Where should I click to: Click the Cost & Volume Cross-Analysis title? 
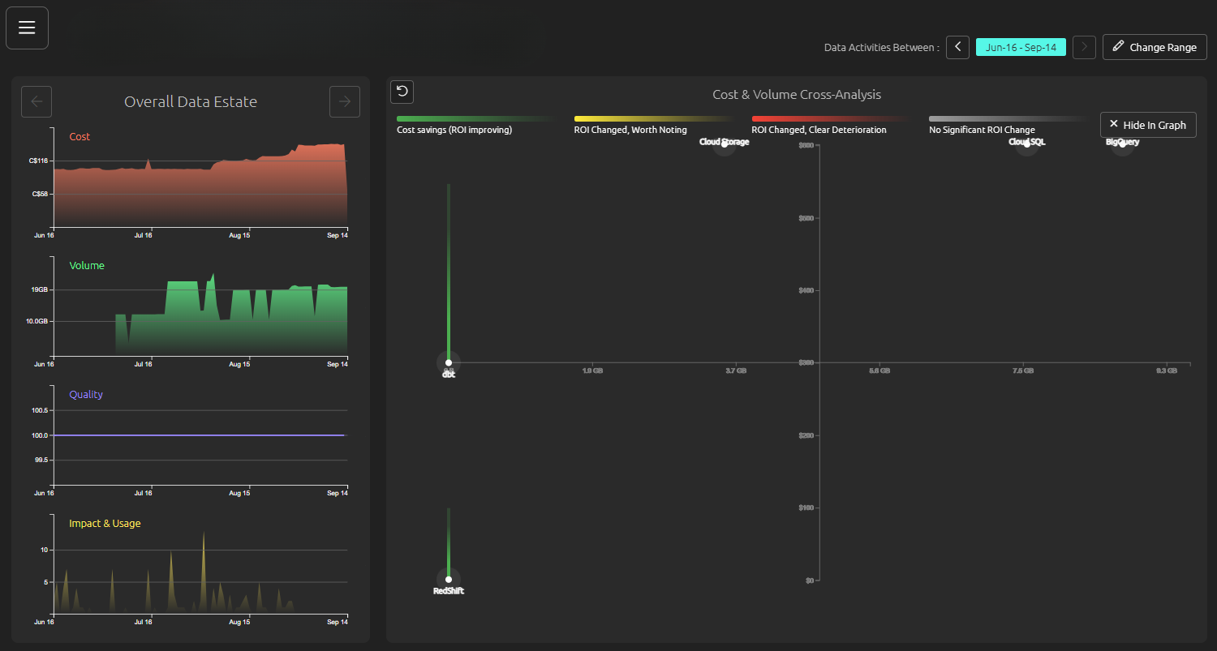(797, 94)
